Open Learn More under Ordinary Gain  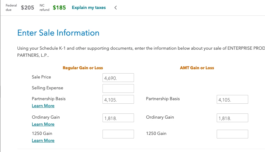coord(43,124)
